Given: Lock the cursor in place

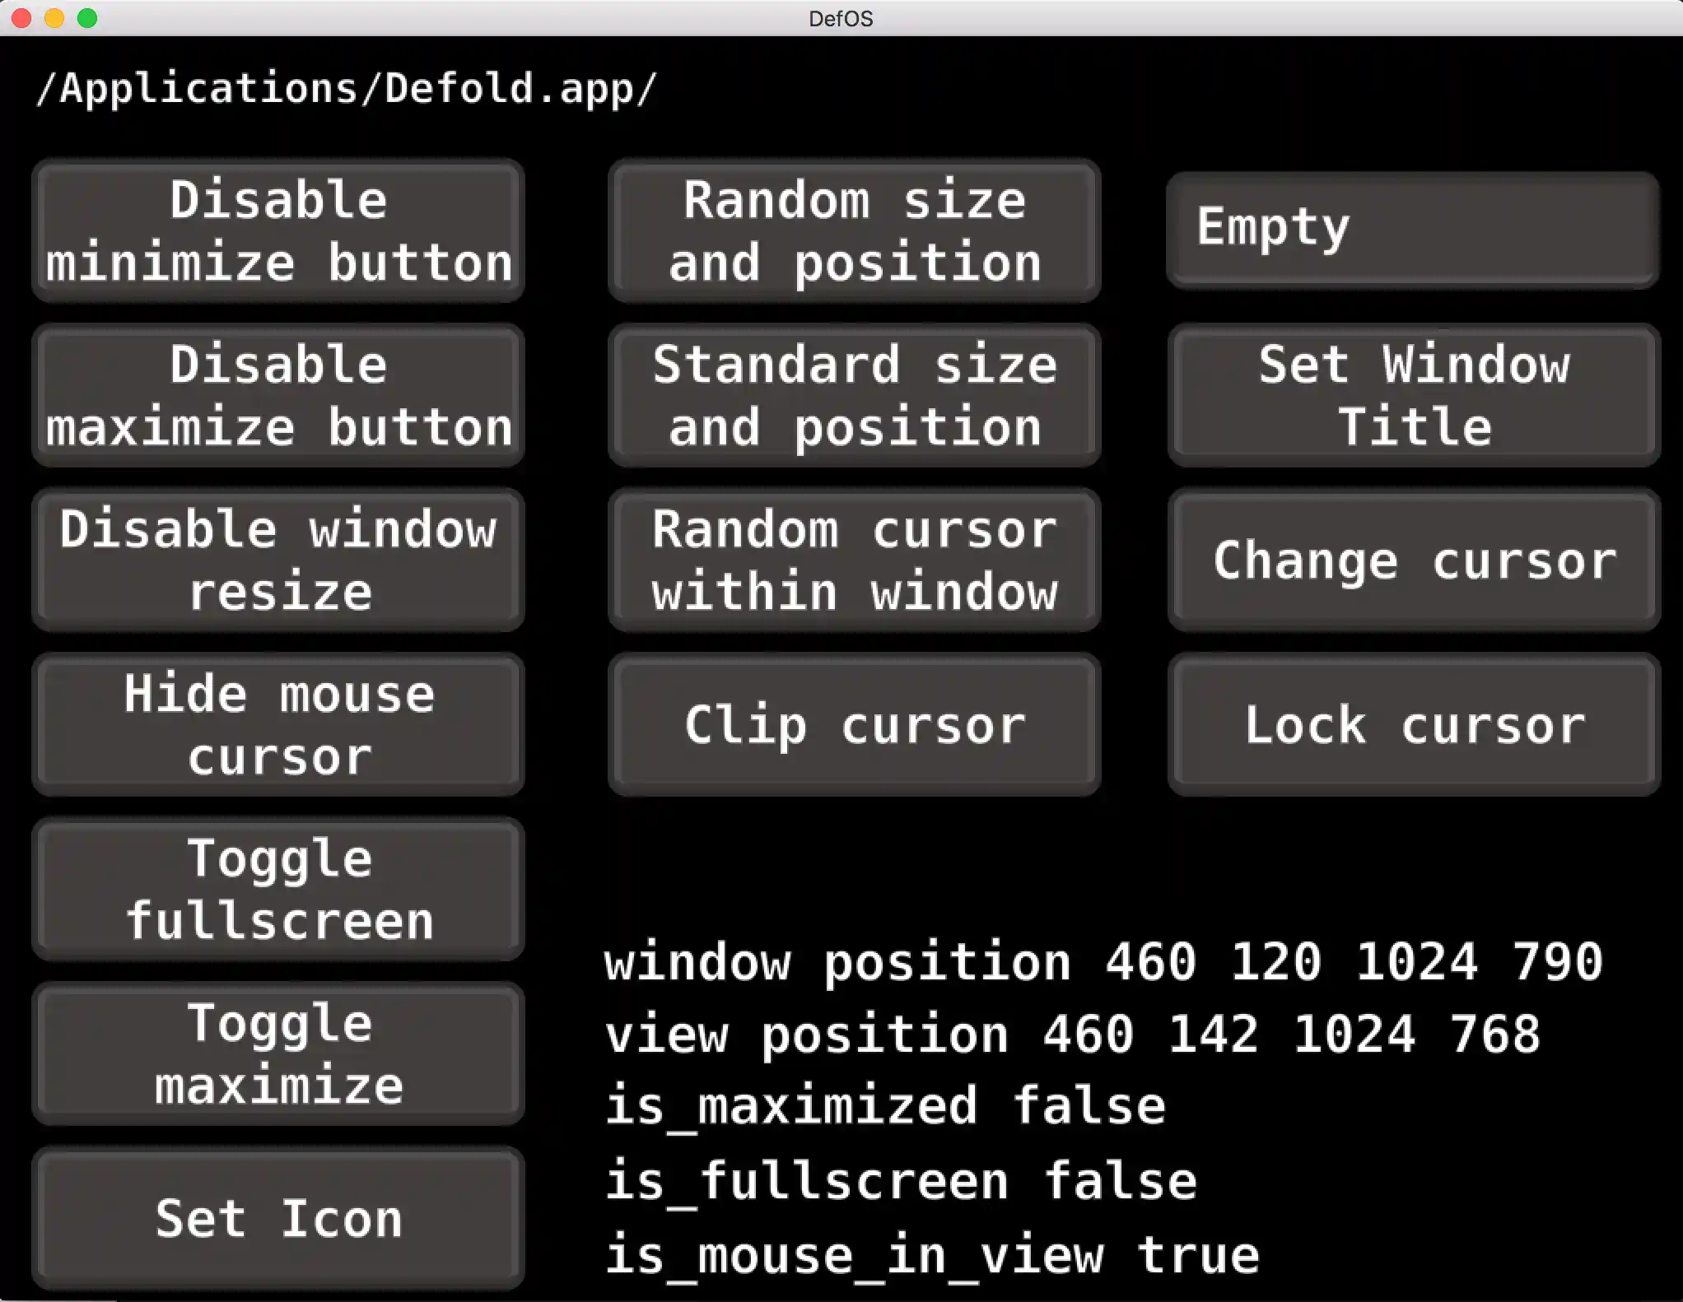Looking at the screenshot, I should pos(1413,724).
